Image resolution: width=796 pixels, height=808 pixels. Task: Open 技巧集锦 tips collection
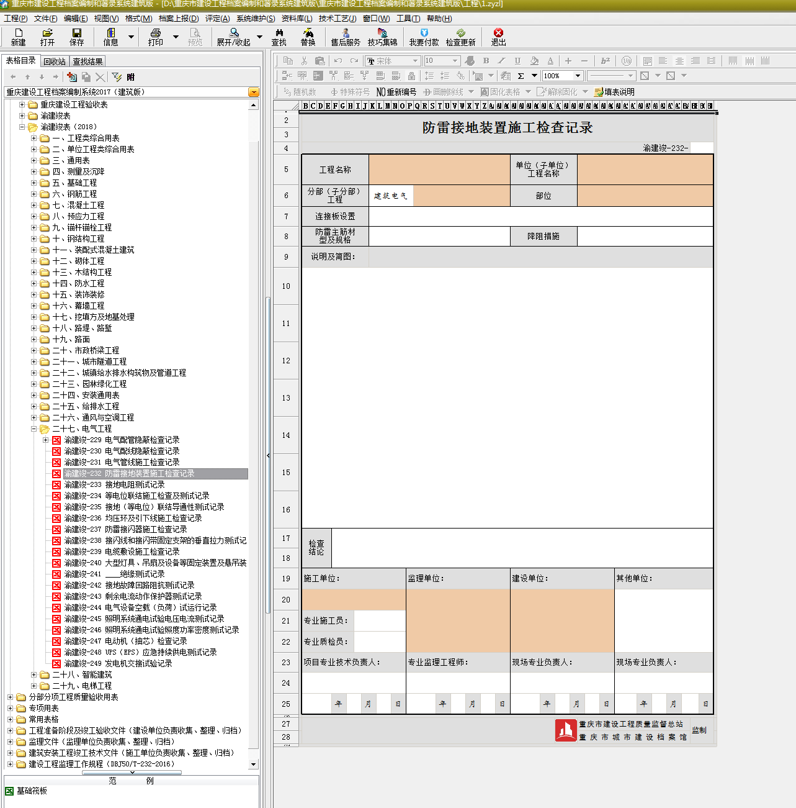click(x=382, y=37)
